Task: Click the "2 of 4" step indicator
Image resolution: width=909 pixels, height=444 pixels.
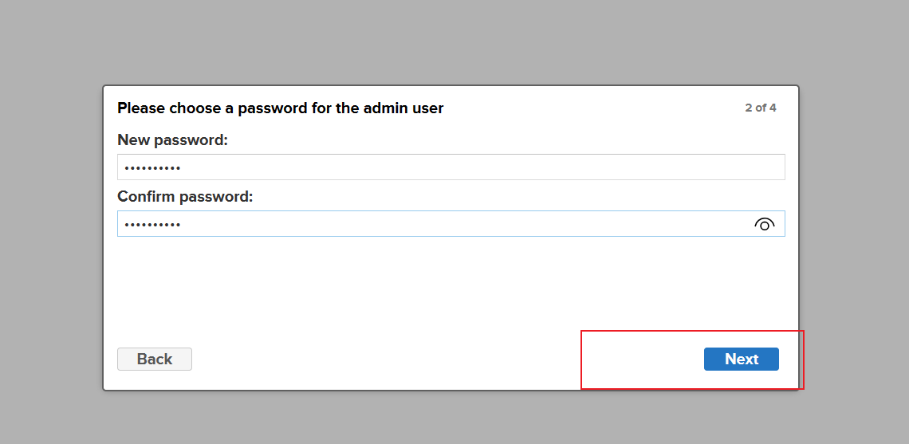Action: pyautogui.click(x=760, y=108)
